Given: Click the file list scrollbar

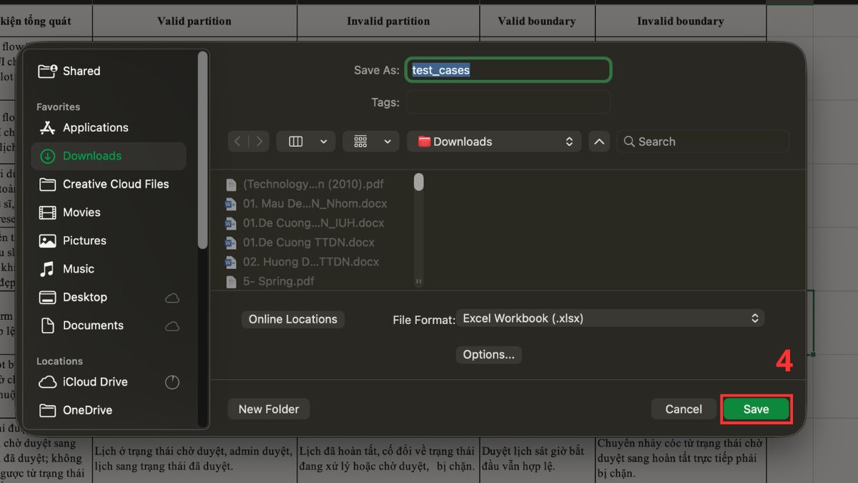Looking at the screenshot, I should click(x=418, y=182).
